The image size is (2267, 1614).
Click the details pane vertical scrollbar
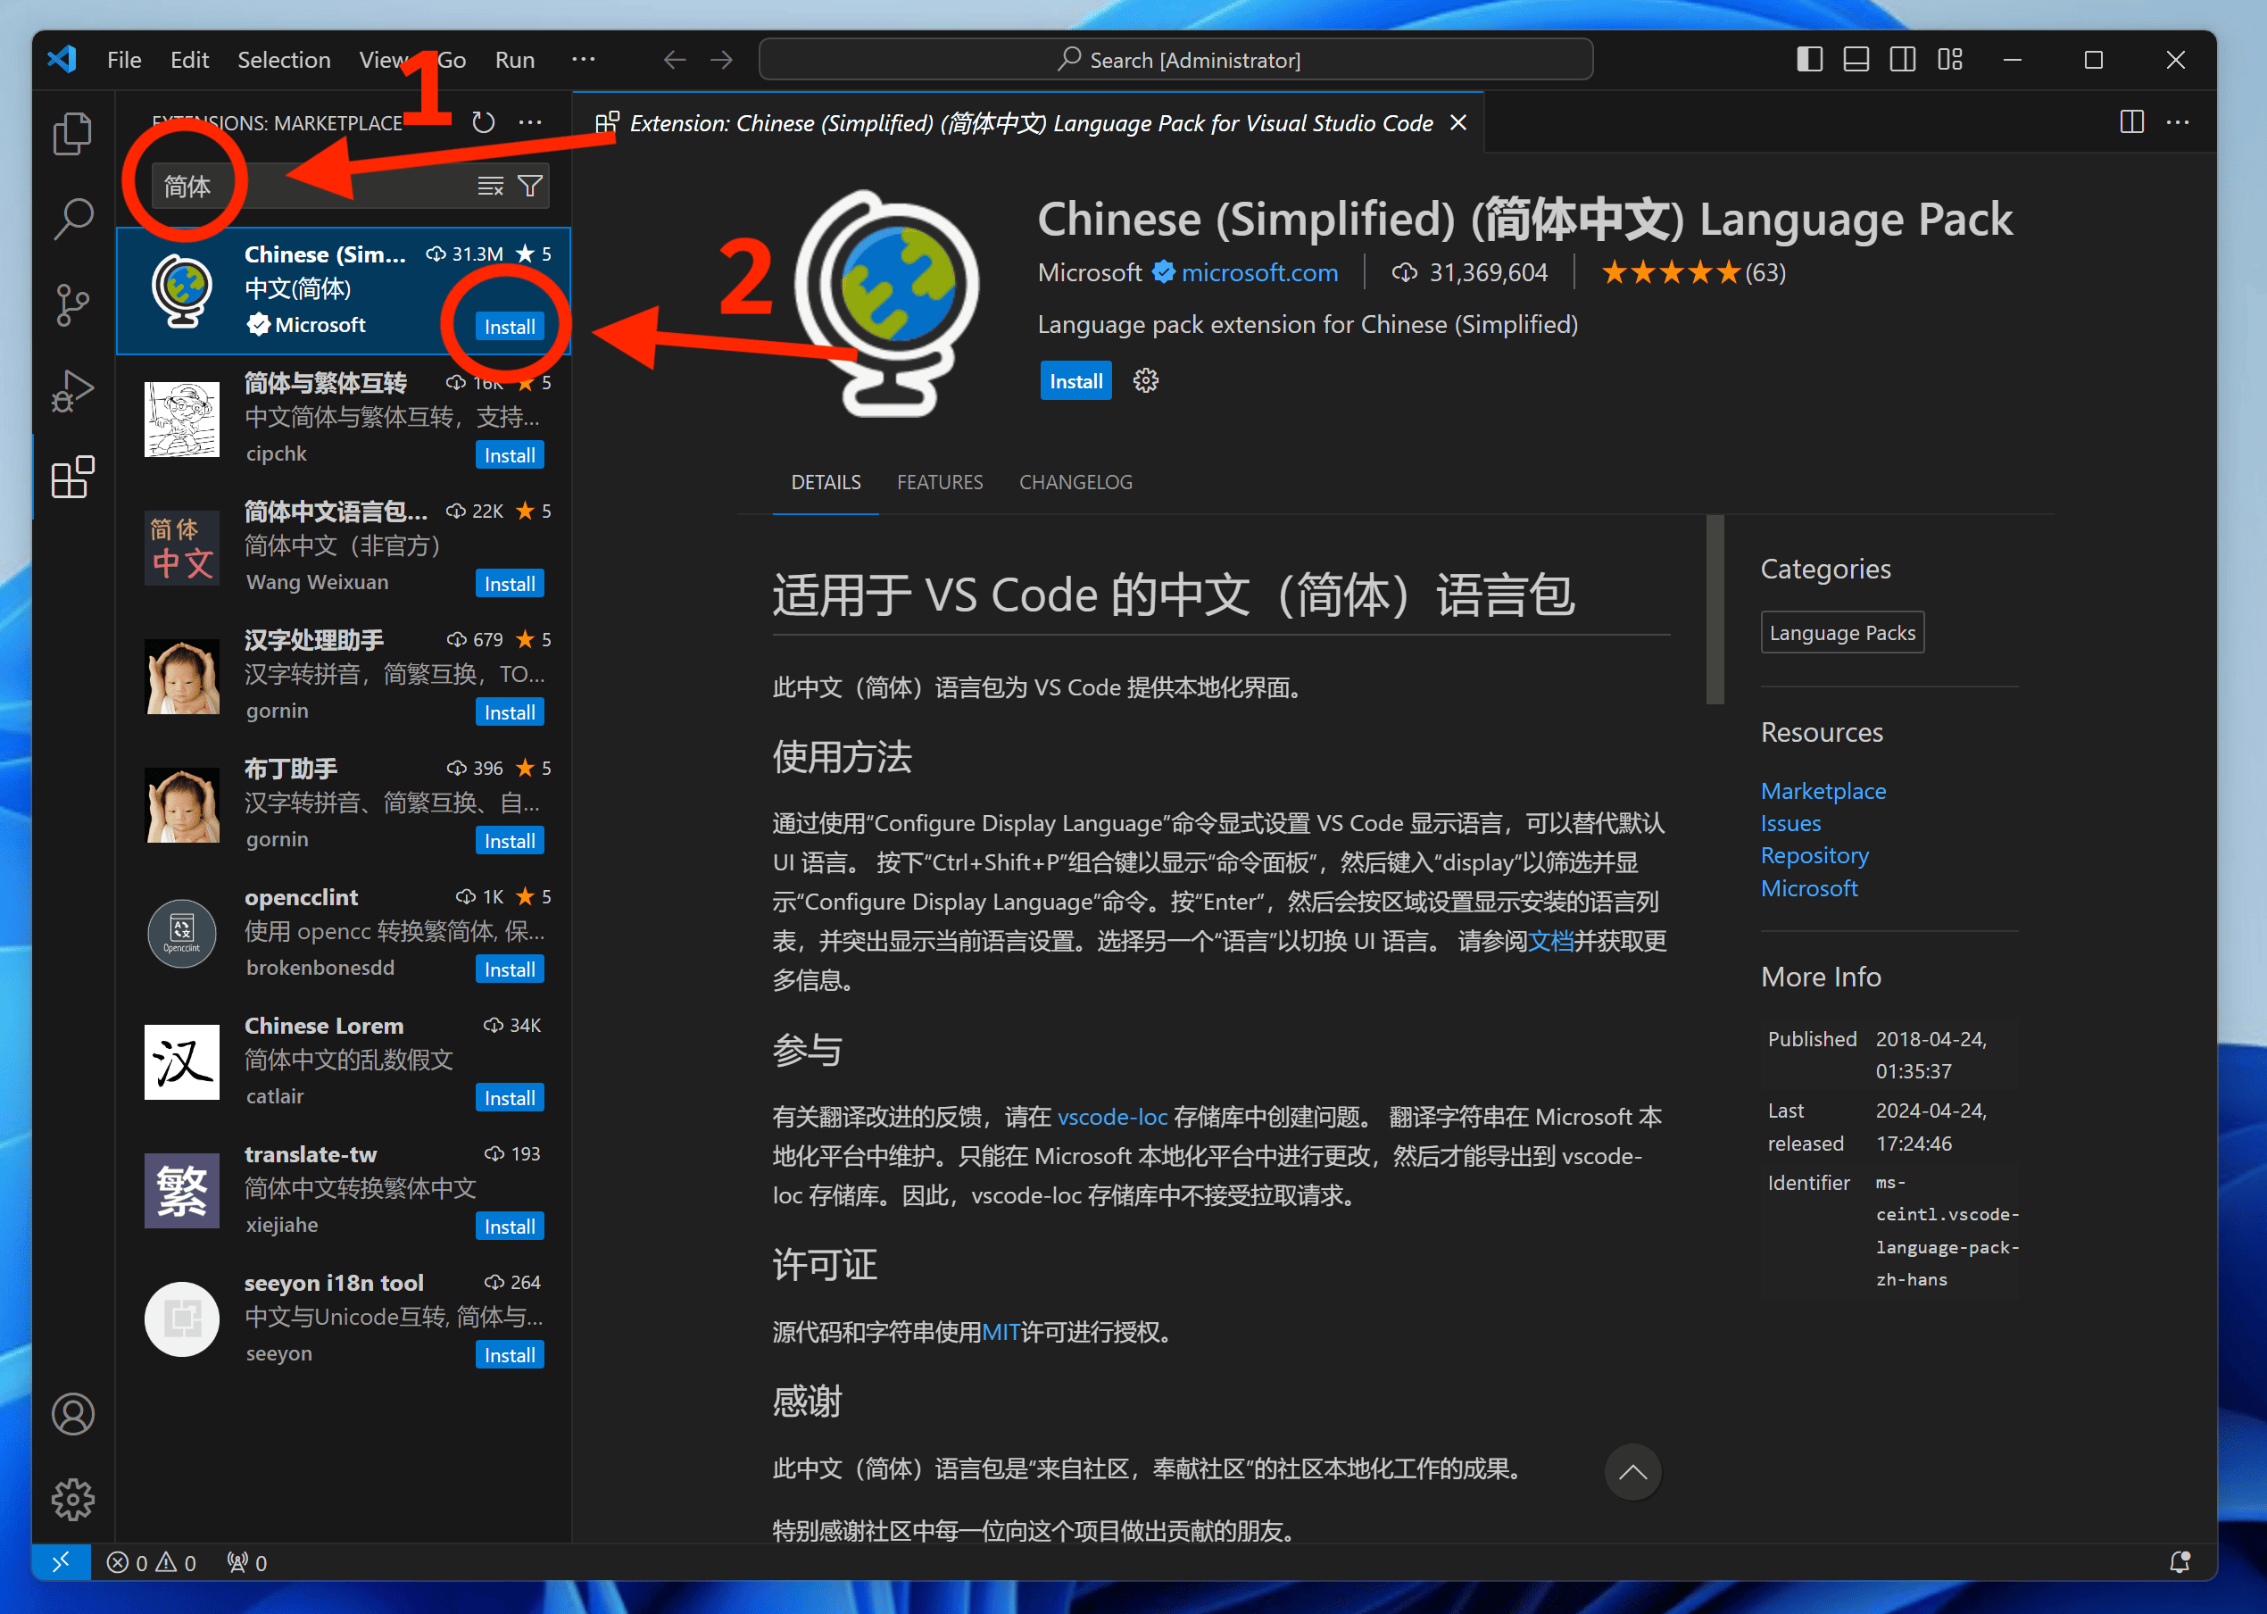click(1715, 609)
